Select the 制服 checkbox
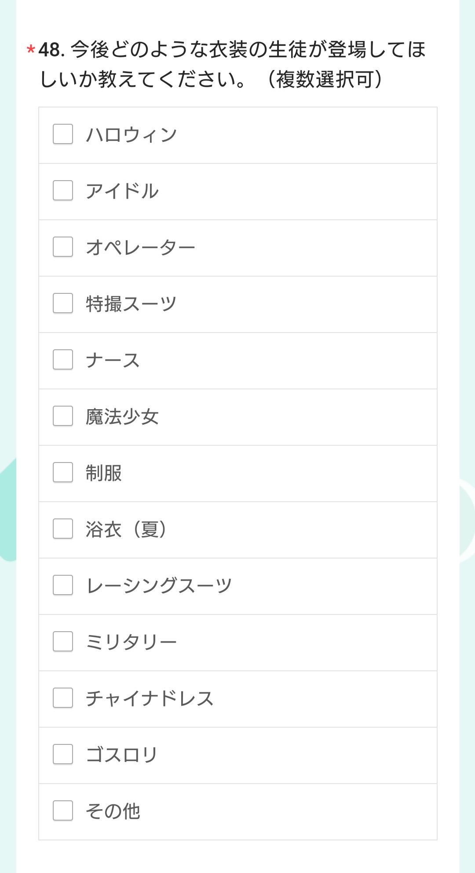Viewport: 475px width, 873px height. pos(63,473)
